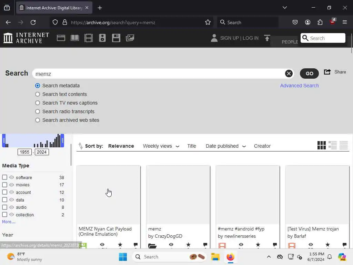Bookmark this page with the star icon

point(208,22)
